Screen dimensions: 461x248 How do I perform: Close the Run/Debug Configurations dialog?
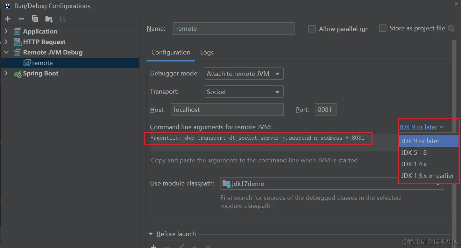(x=456, y=4)
